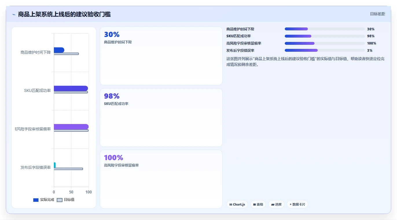
Task: Click chart axis label SKU匹配成功率
Action: pyautogui.click(x=37, y=90)
